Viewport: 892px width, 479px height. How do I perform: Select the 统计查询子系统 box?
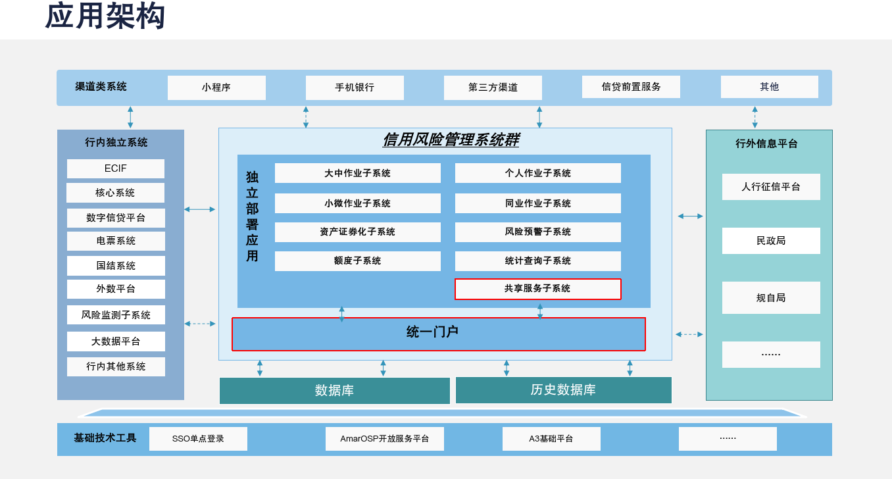click(538, 261)
